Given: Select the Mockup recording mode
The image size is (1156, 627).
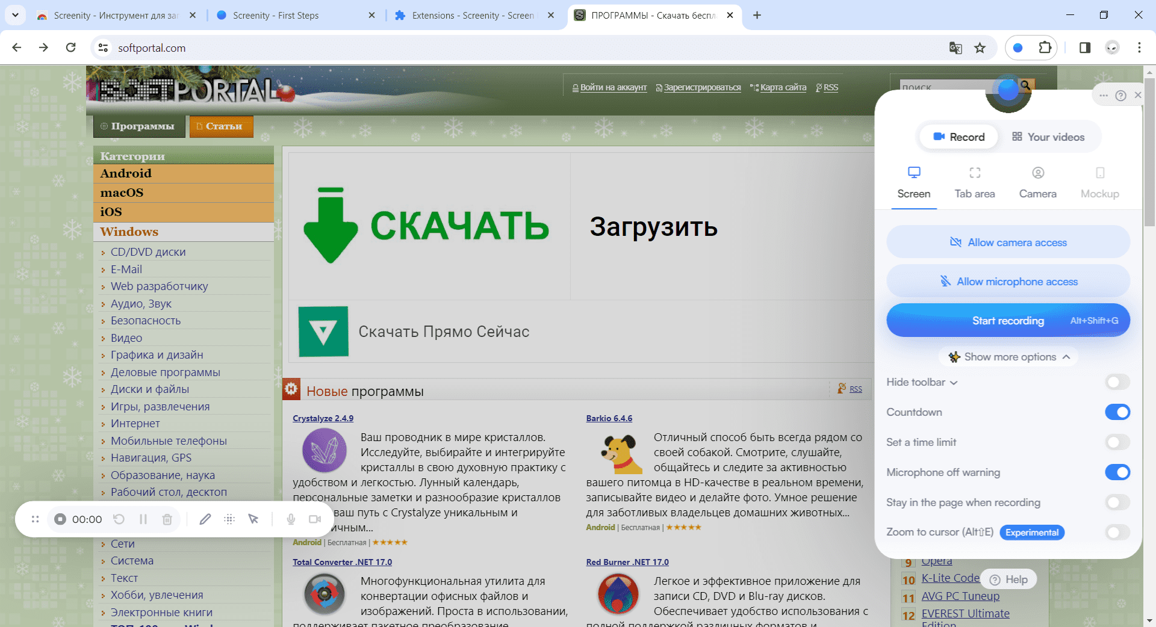Looking at the screenshot, I should click(1100, 184).
